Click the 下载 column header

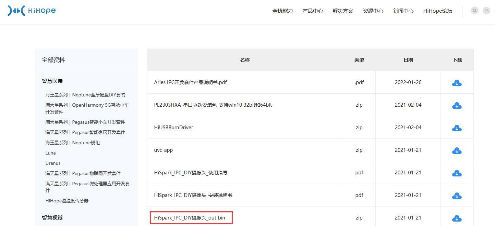(x=457, y=60)
